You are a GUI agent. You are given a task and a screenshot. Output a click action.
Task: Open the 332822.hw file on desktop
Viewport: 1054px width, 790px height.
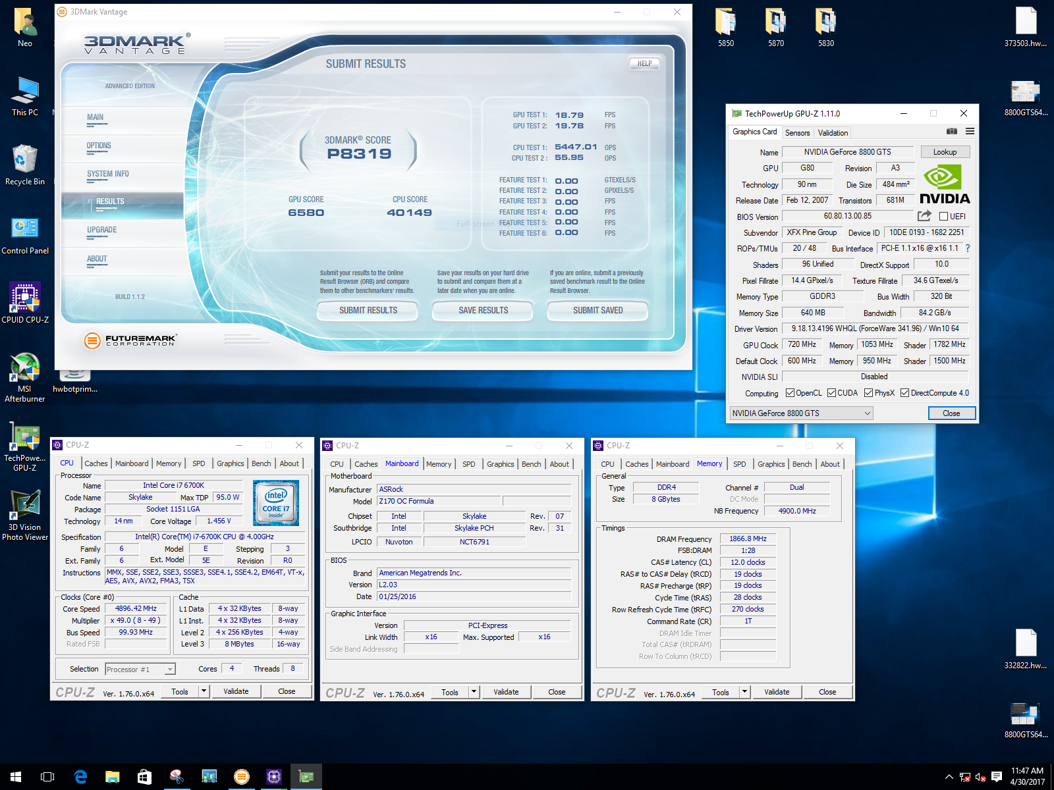click(1026, 650)
